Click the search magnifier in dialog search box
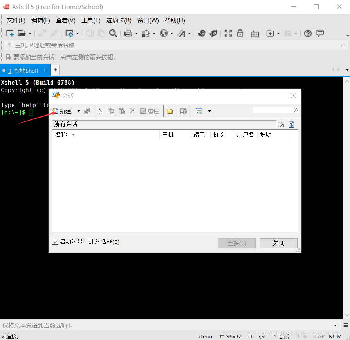The width and height of the screenshot is (350, 340). click(296, 110)
